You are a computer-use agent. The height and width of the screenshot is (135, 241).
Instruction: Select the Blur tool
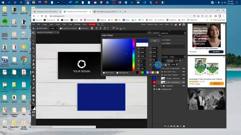[x=34, y=76]
